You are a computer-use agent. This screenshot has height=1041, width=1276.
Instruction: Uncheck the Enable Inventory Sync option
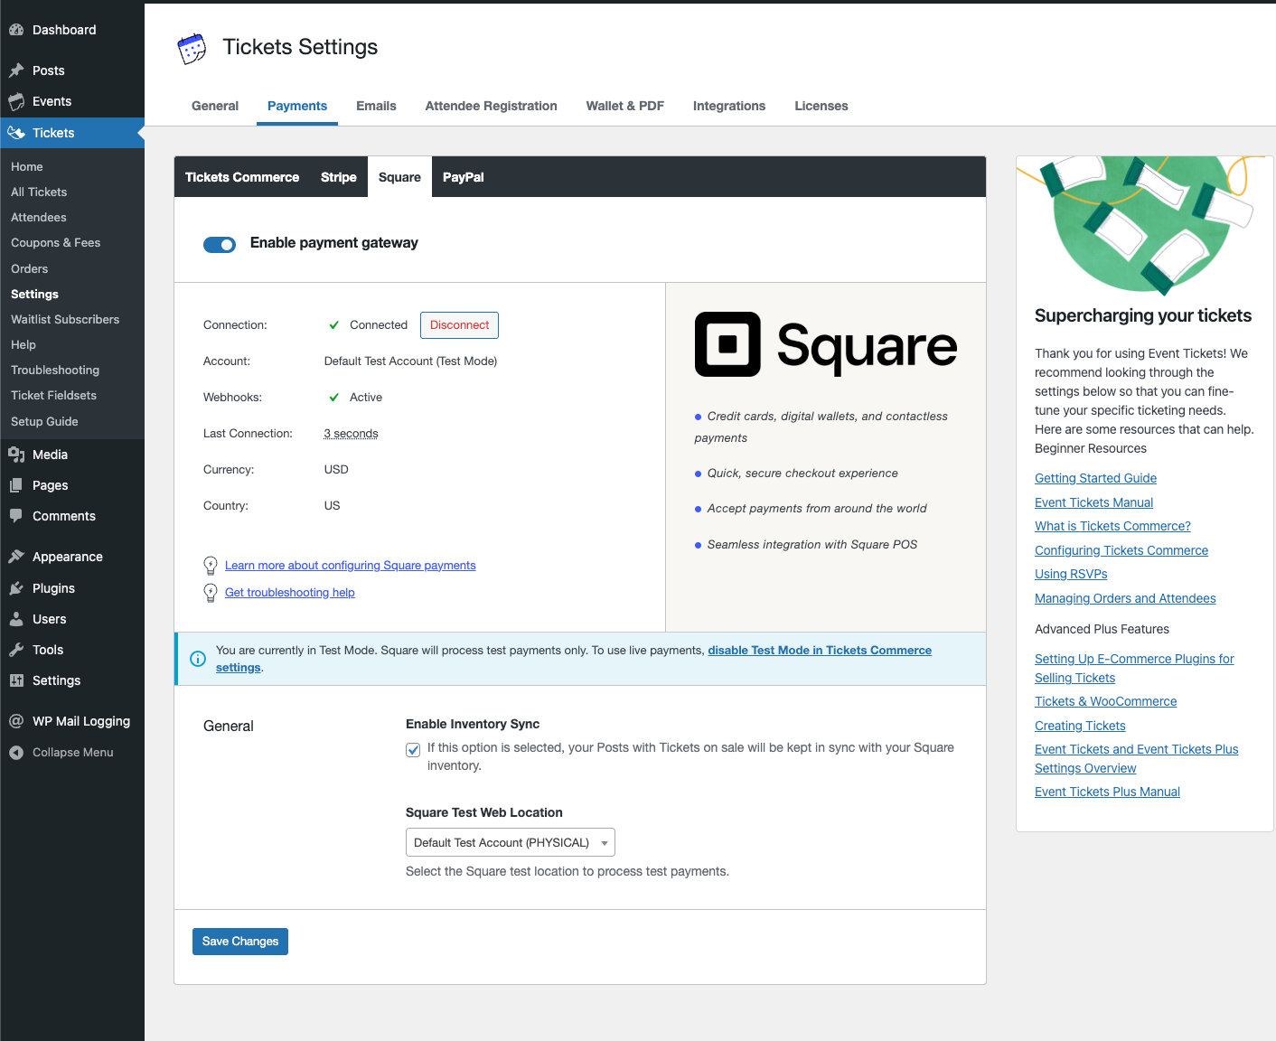point(413,750)
